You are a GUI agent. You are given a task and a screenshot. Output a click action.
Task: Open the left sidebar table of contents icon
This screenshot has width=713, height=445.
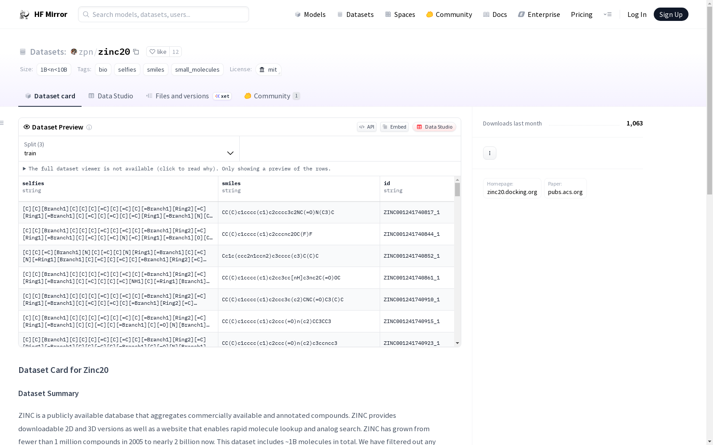point(2,123)
